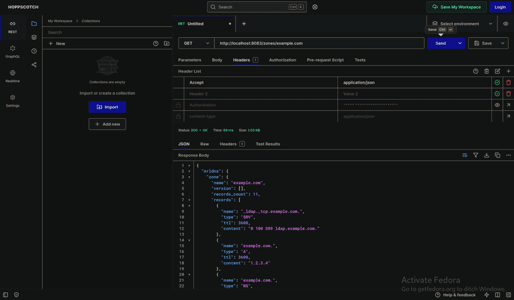Toggle active state of Accept header
The height and width of the screenshot is (300, 514).
point(497,82)
